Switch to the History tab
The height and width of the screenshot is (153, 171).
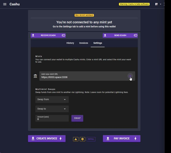click(70, 43)
